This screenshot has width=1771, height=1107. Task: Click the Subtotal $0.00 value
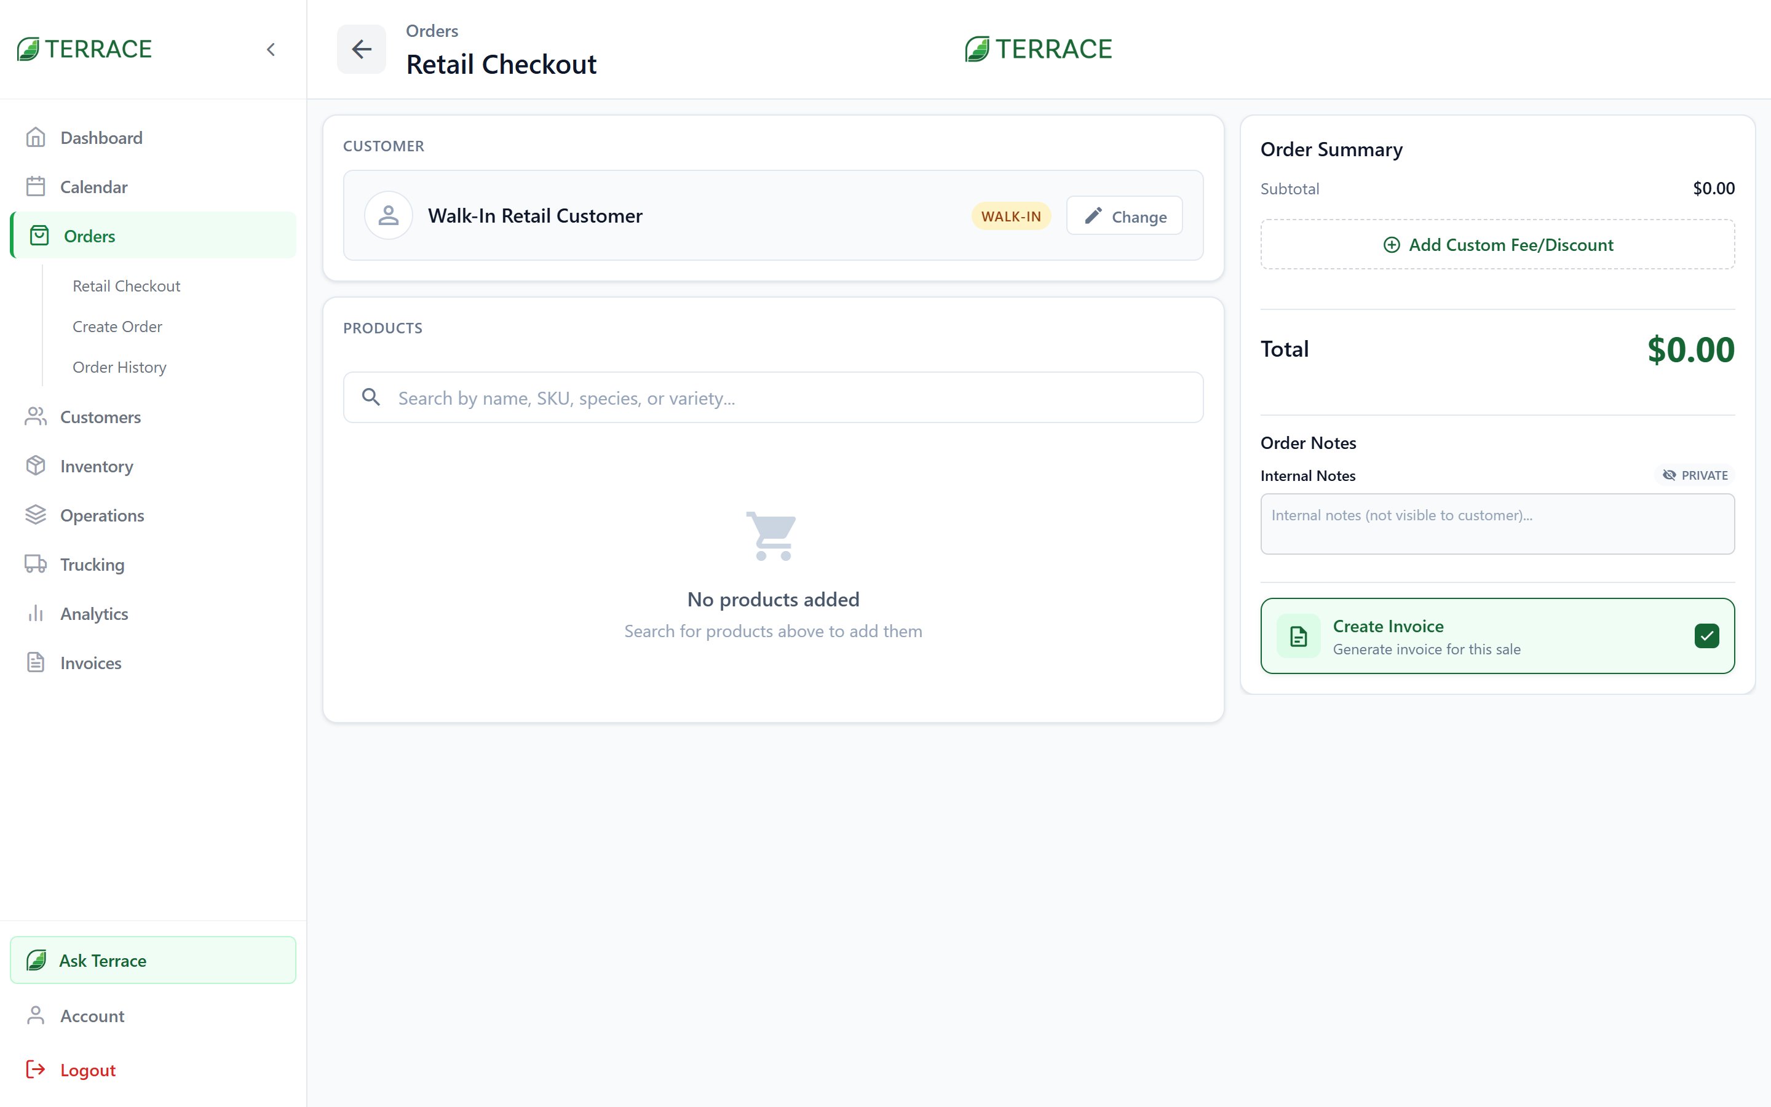point(1713,188)
